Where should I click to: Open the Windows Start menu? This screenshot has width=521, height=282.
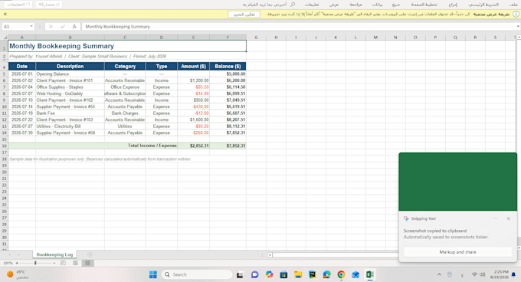coord(152,274)
